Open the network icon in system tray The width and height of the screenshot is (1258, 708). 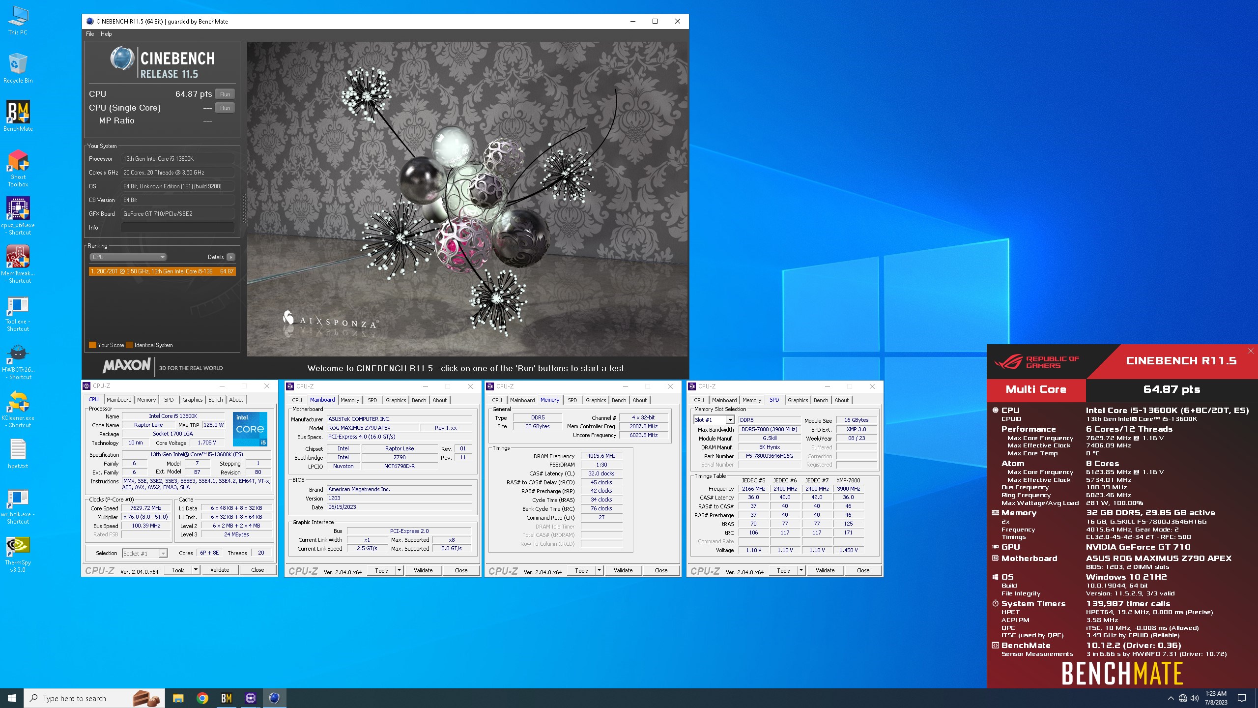pyautogui.click(x=1183, y=698)
